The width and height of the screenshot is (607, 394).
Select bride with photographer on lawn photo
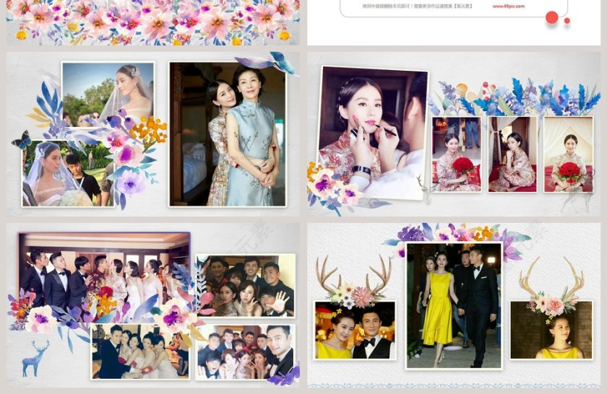pos(65,175)
